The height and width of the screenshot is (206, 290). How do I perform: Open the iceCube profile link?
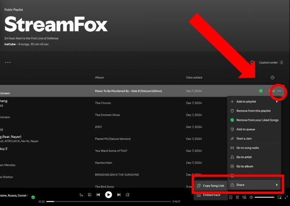[x=10, y=44]
